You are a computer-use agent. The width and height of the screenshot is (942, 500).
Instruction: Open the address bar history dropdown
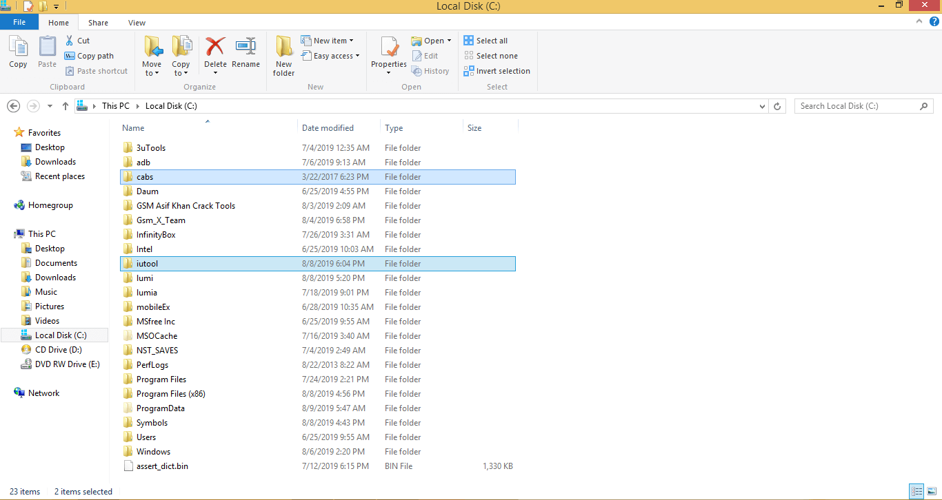pos(762,105)
